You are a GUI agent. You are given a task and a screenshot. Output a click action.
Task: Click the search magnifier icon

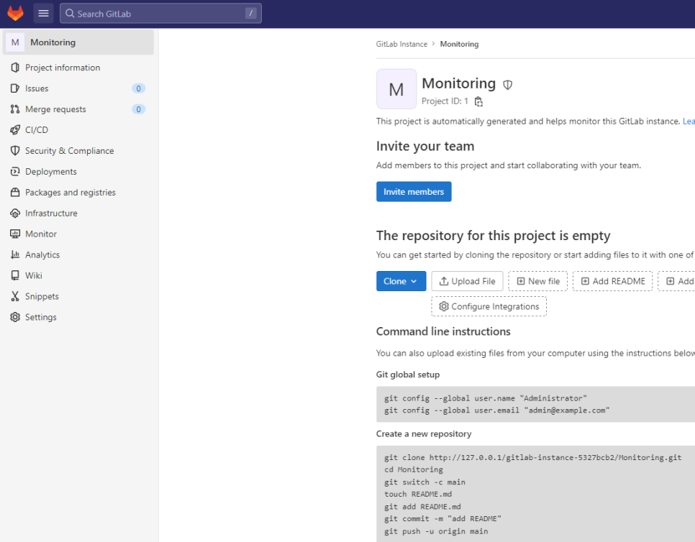click(70, 13)
